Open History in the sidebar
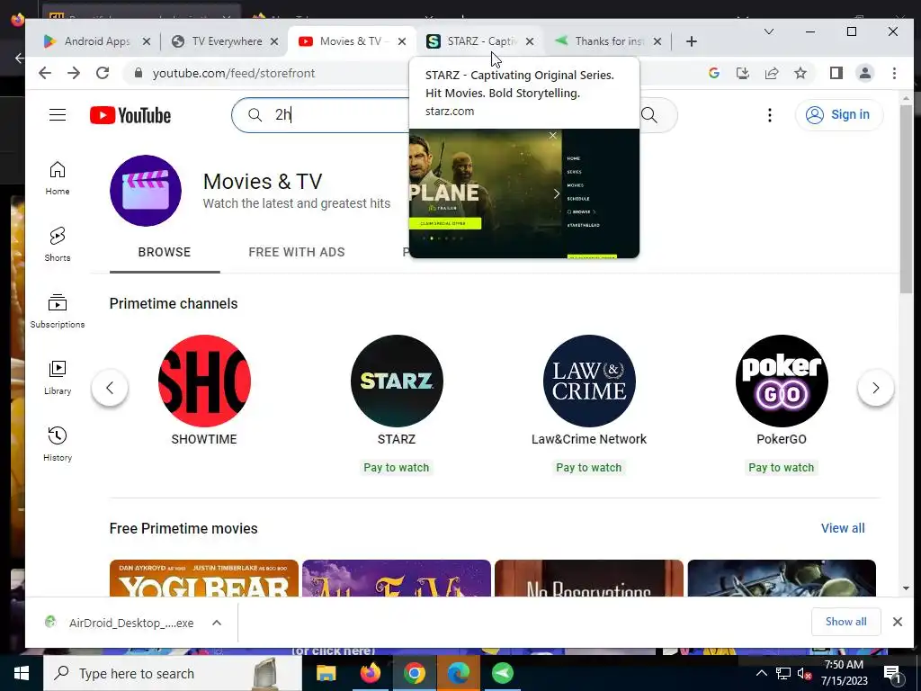921x691 pixels. (57, 444)
